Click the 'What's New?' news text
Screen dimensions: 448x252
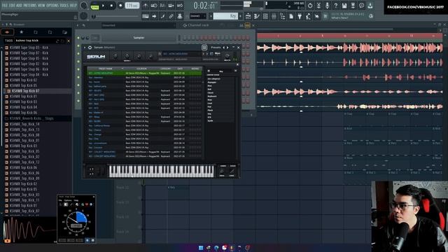click(x=339, y=18)
